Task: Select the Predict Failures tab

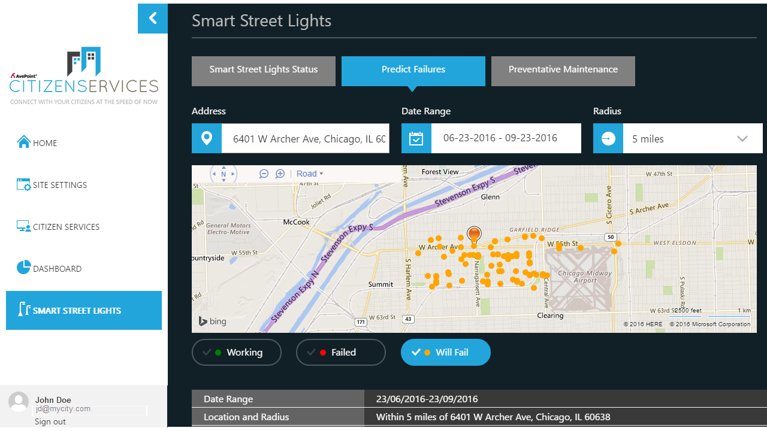Action: pos(413,69)
